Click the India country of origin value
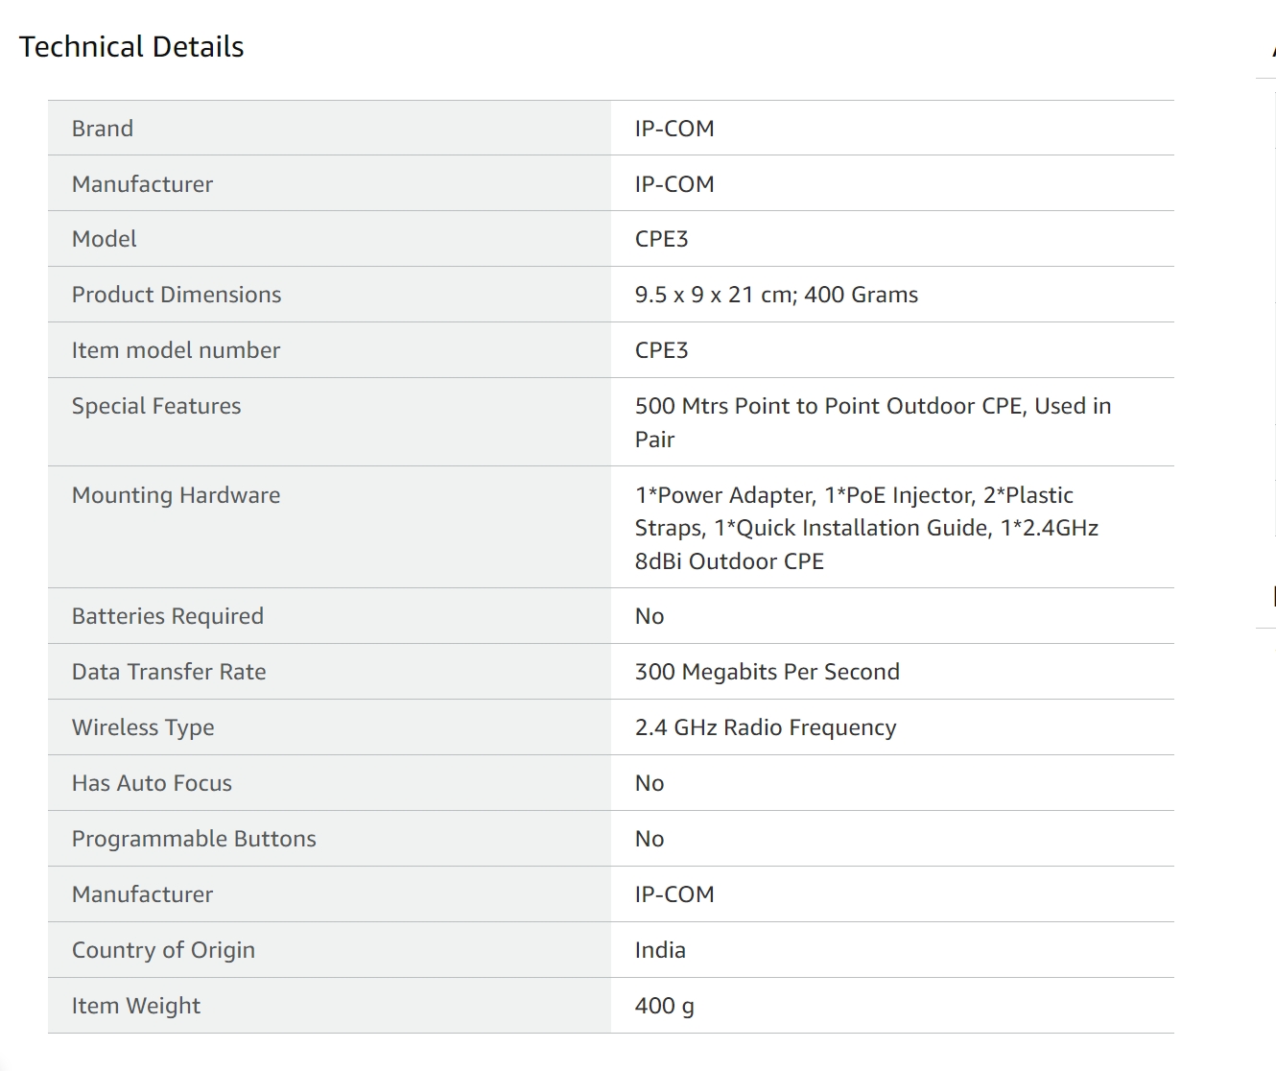The image size is (1276, 1071). (x=660, y=950)
